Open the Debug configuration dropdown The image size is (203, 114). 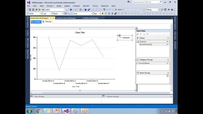pos(158,10)
